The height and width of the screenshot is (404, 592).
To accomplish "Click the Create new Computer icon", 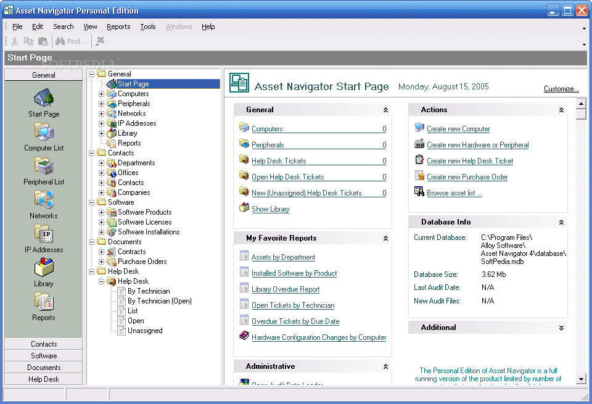I will pos(419,128).
